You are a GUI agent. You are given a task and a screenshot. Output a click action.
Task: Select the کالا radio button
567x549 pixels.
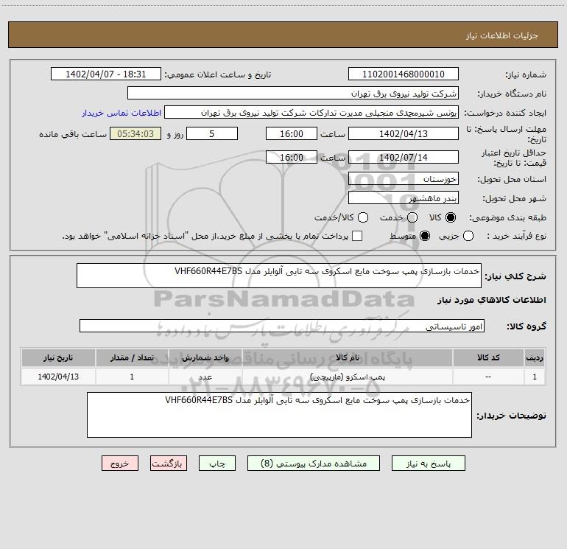[x=451, y=217]
